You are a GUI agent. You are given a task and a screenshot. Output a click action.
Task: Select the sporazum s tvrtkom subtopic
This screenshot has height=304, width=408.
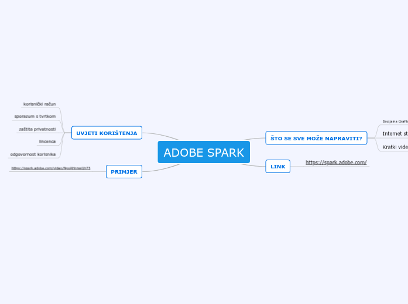35,116
